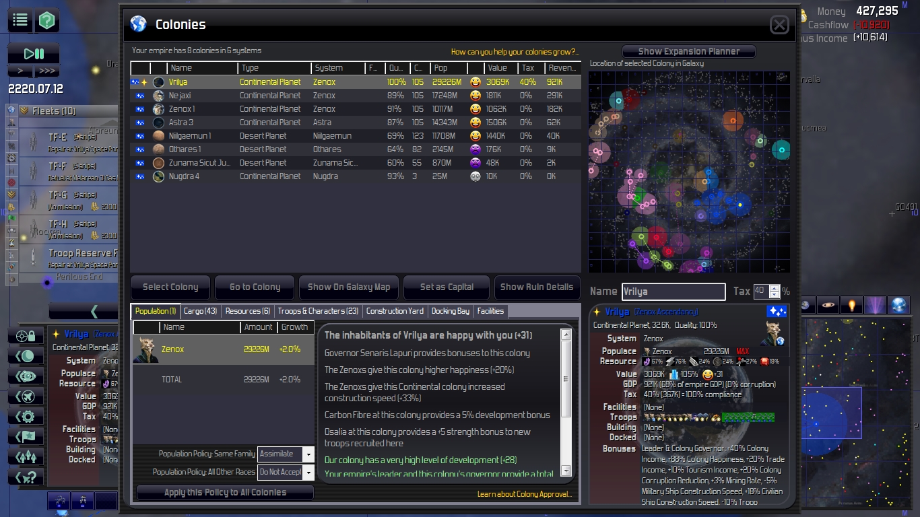Viewport: 920px width, 517px height.
Task: Click the Niilgaemun 1 planet icon
Action: click(x=158, y=136)
